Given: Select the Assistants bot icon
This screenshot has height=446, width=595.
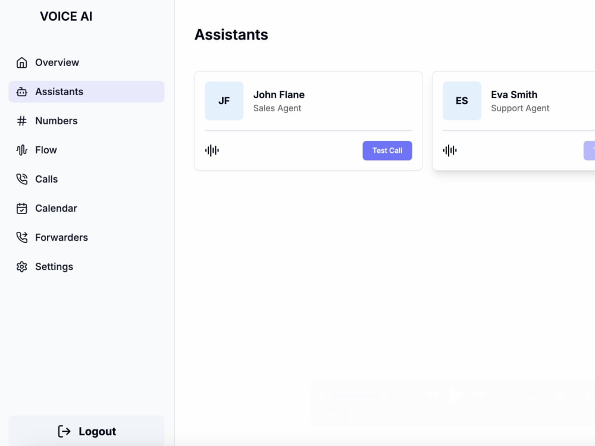Looking at the screenshot, I should [x=21, y=92].
